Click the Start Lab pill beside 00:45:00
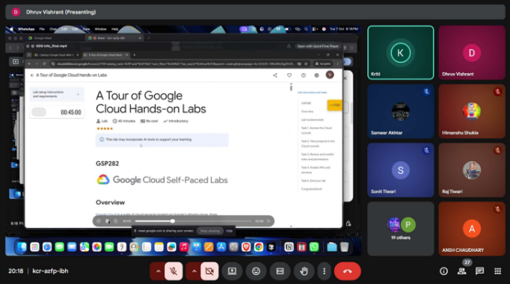This screenshot has width=510, height=284. click(39, 112)
